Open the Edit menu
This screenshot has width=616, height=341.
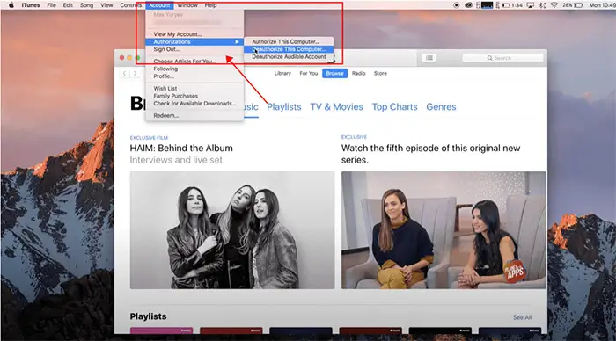68,5
